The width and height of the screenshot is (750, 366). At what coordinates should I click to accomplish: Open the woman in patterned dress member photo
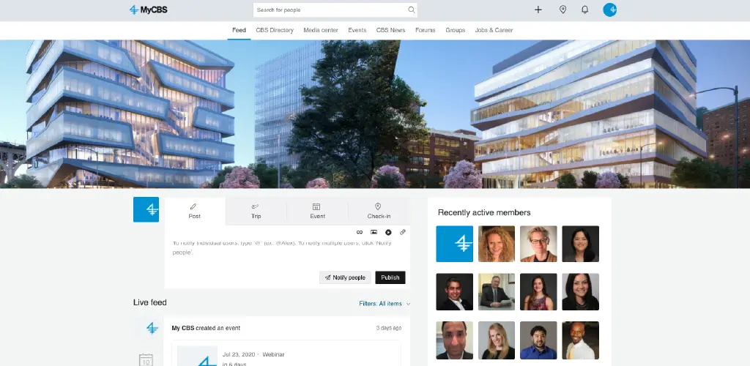click(x=538, y=291)
